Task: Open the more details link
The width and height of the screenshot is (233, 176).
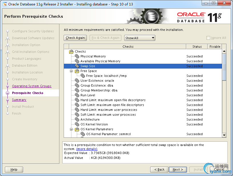Action: [87, 149]
